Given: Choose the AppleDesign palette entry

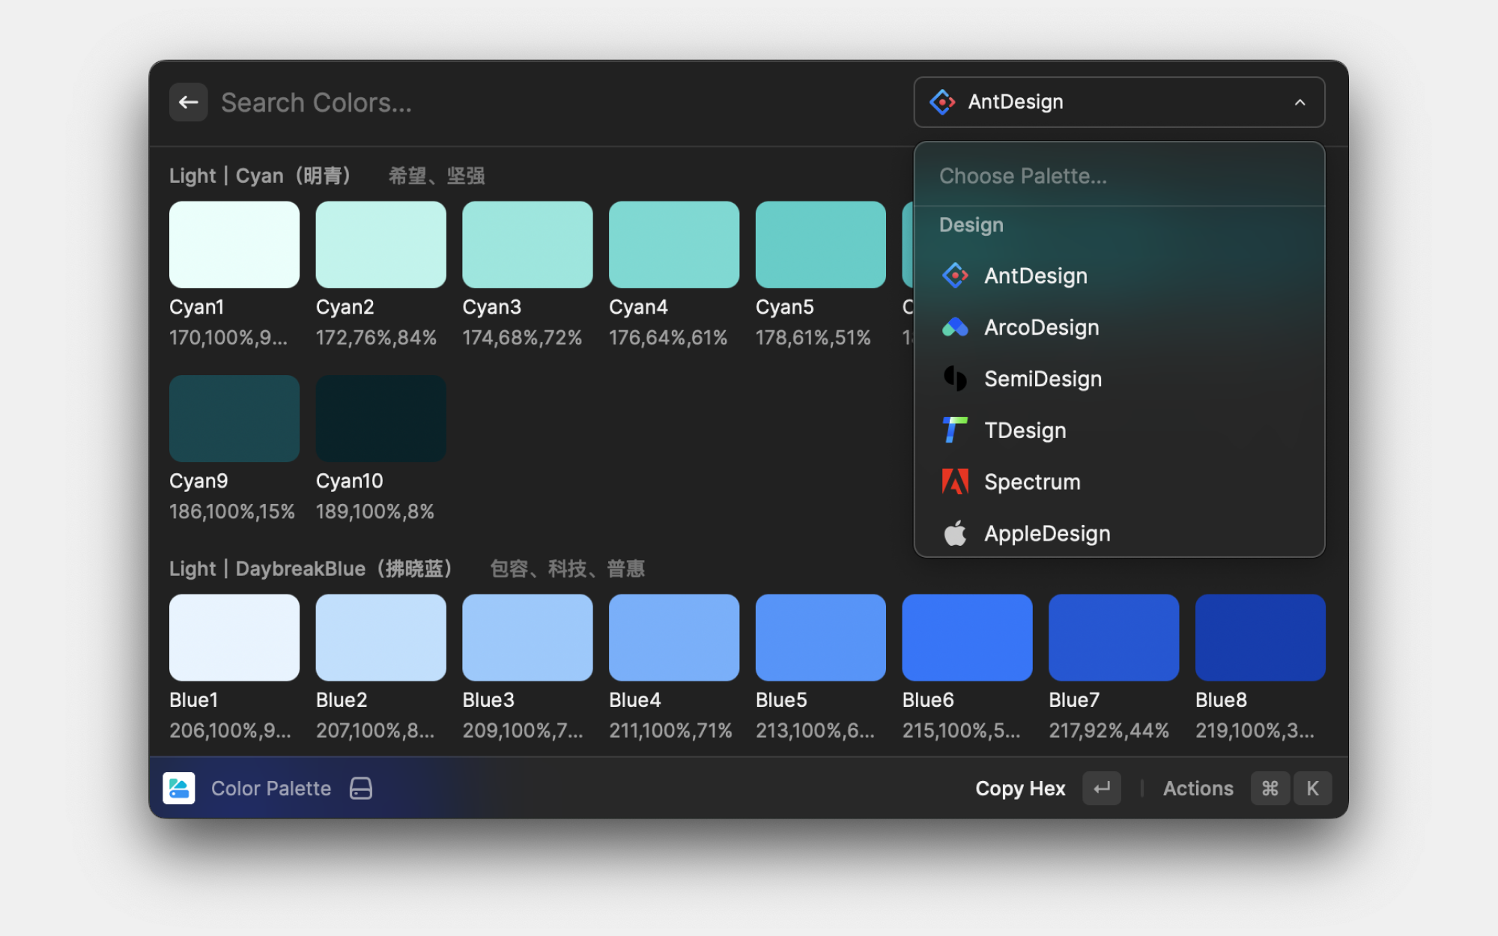Looking at the screenshot, I should coord(1047,533).
